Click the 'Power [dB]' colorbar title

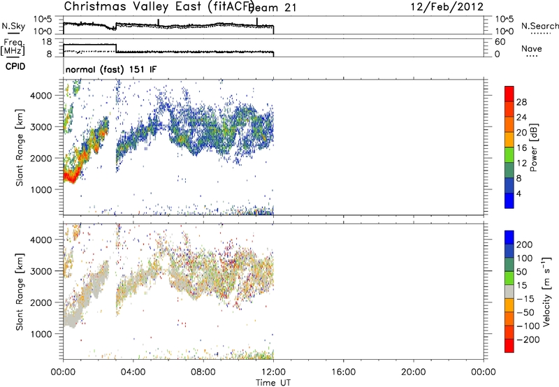tap(533, 147)
